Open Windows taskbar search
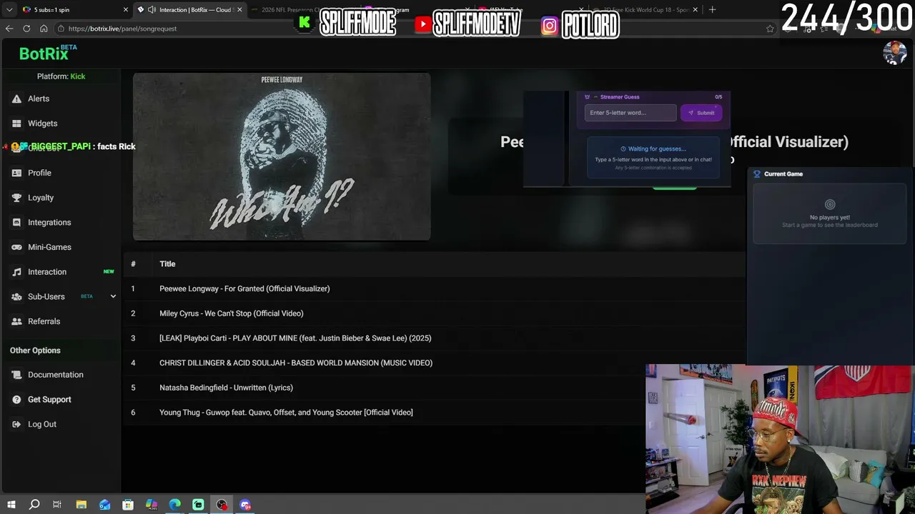The image size is (915, 514). pos(34,505)
